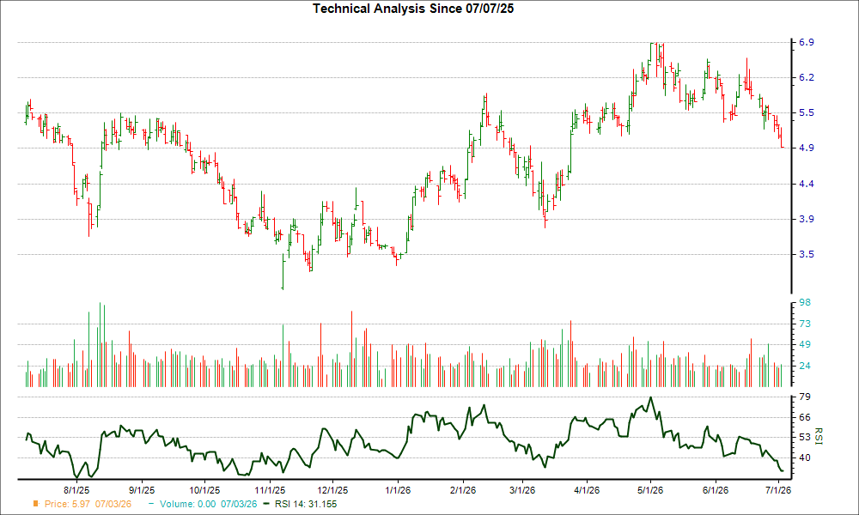Click the chart title 'Technical Analysis Since 07/07/25'
This screenshot has height=515, width=859.
tap(413, 9)
